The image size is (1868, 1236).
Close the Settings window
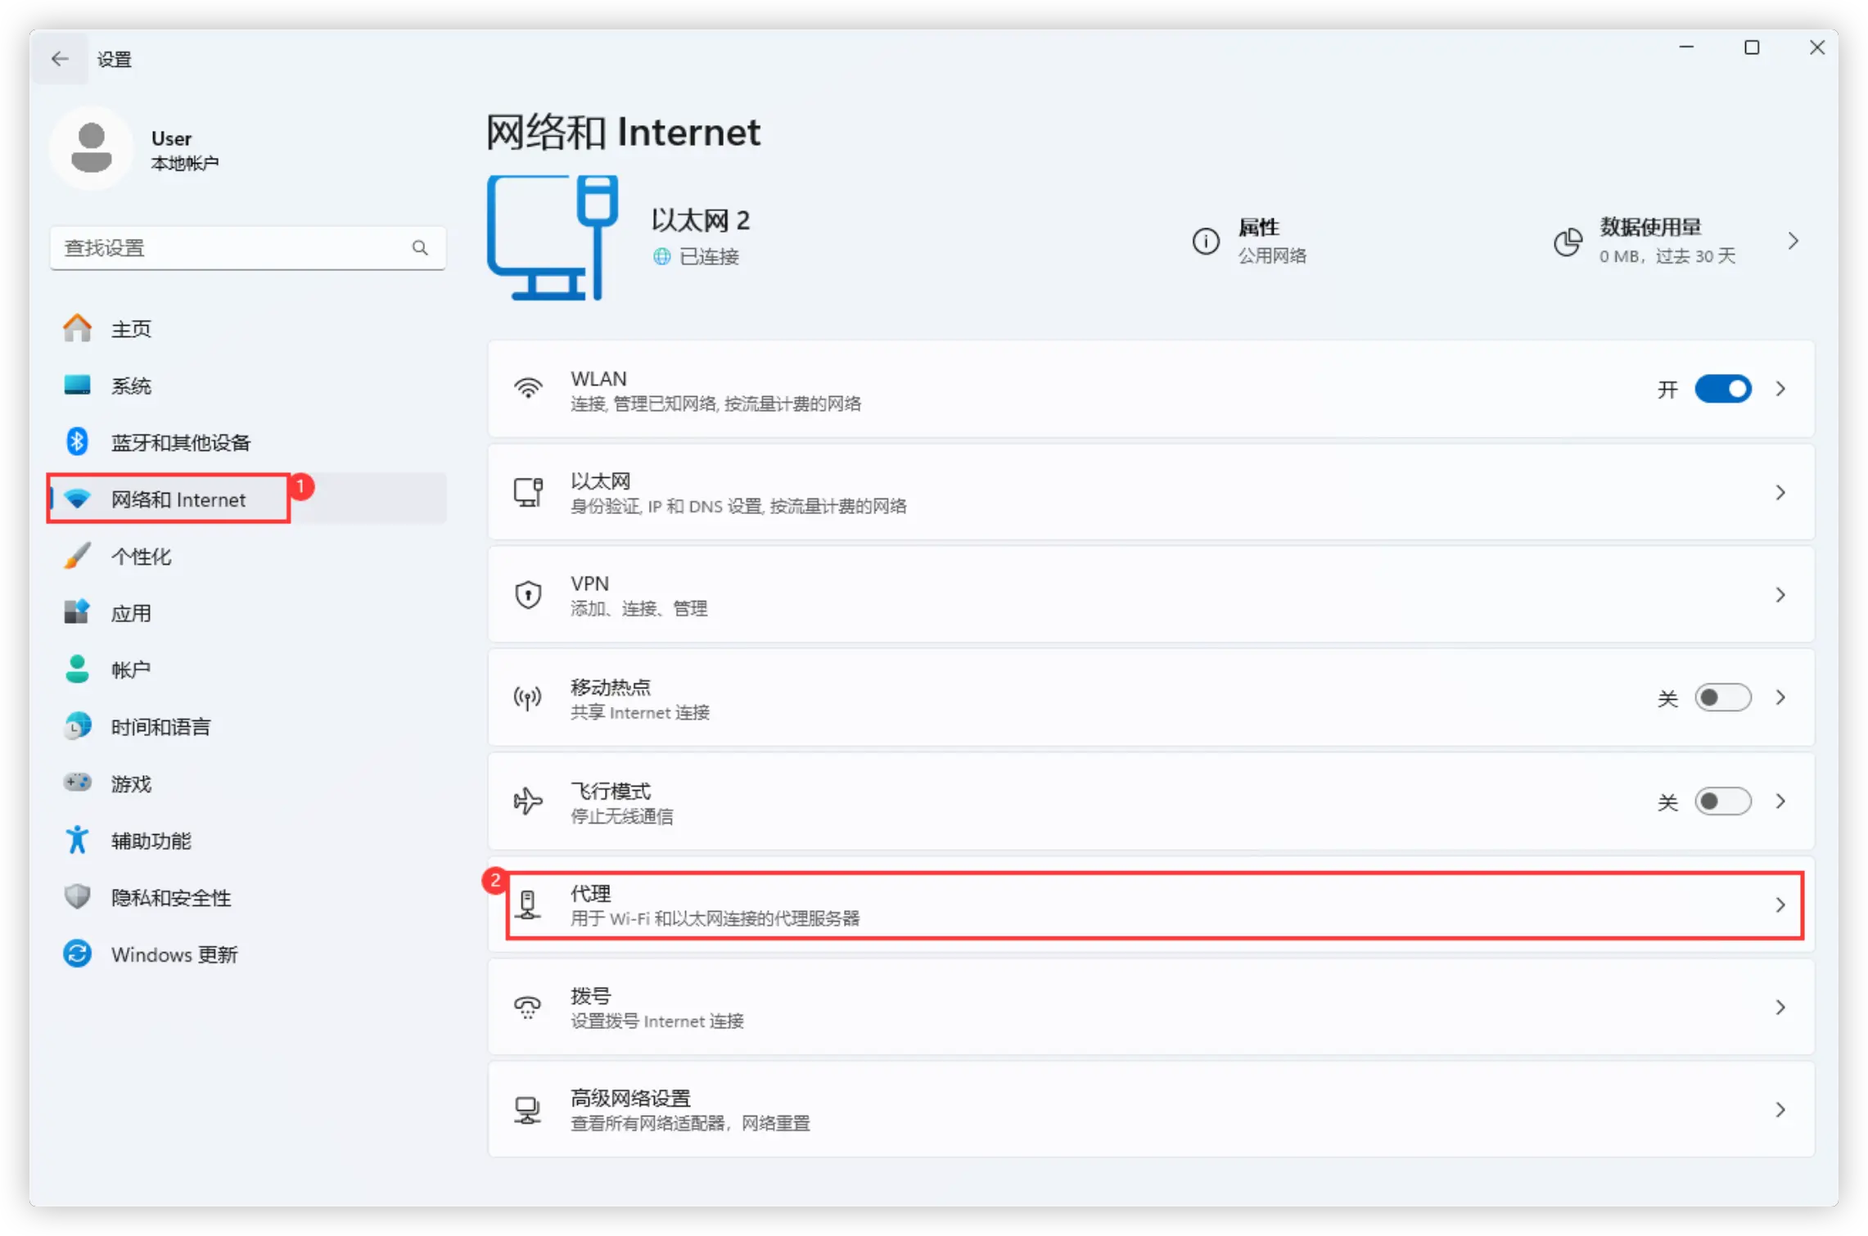(x=1817, y=47)
